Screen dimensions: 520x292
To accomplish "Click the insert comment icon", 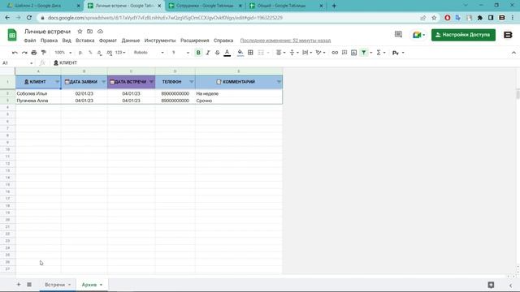I will pyautogui.click(x=344, y=53).
